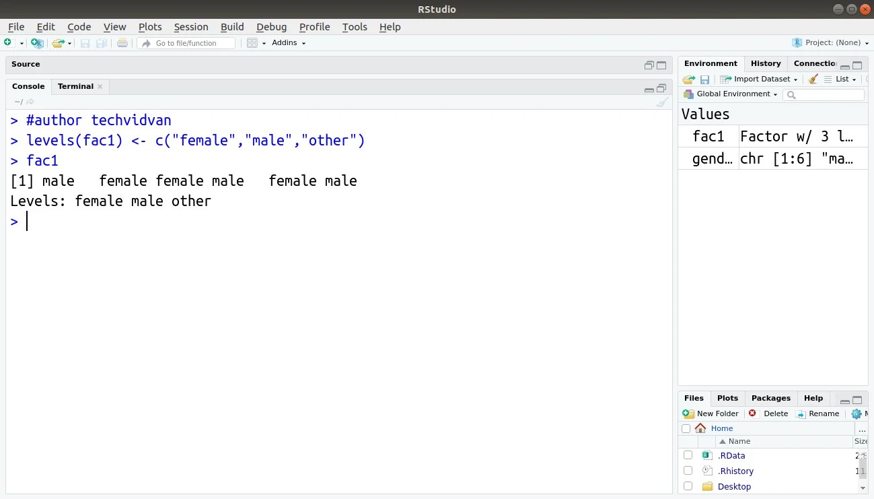Open the Addins dropdown

(289, 43)
